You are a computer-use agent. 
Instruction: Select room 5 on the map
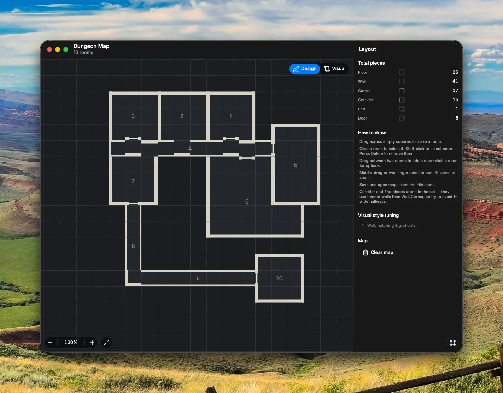click(x=296, y=165)
